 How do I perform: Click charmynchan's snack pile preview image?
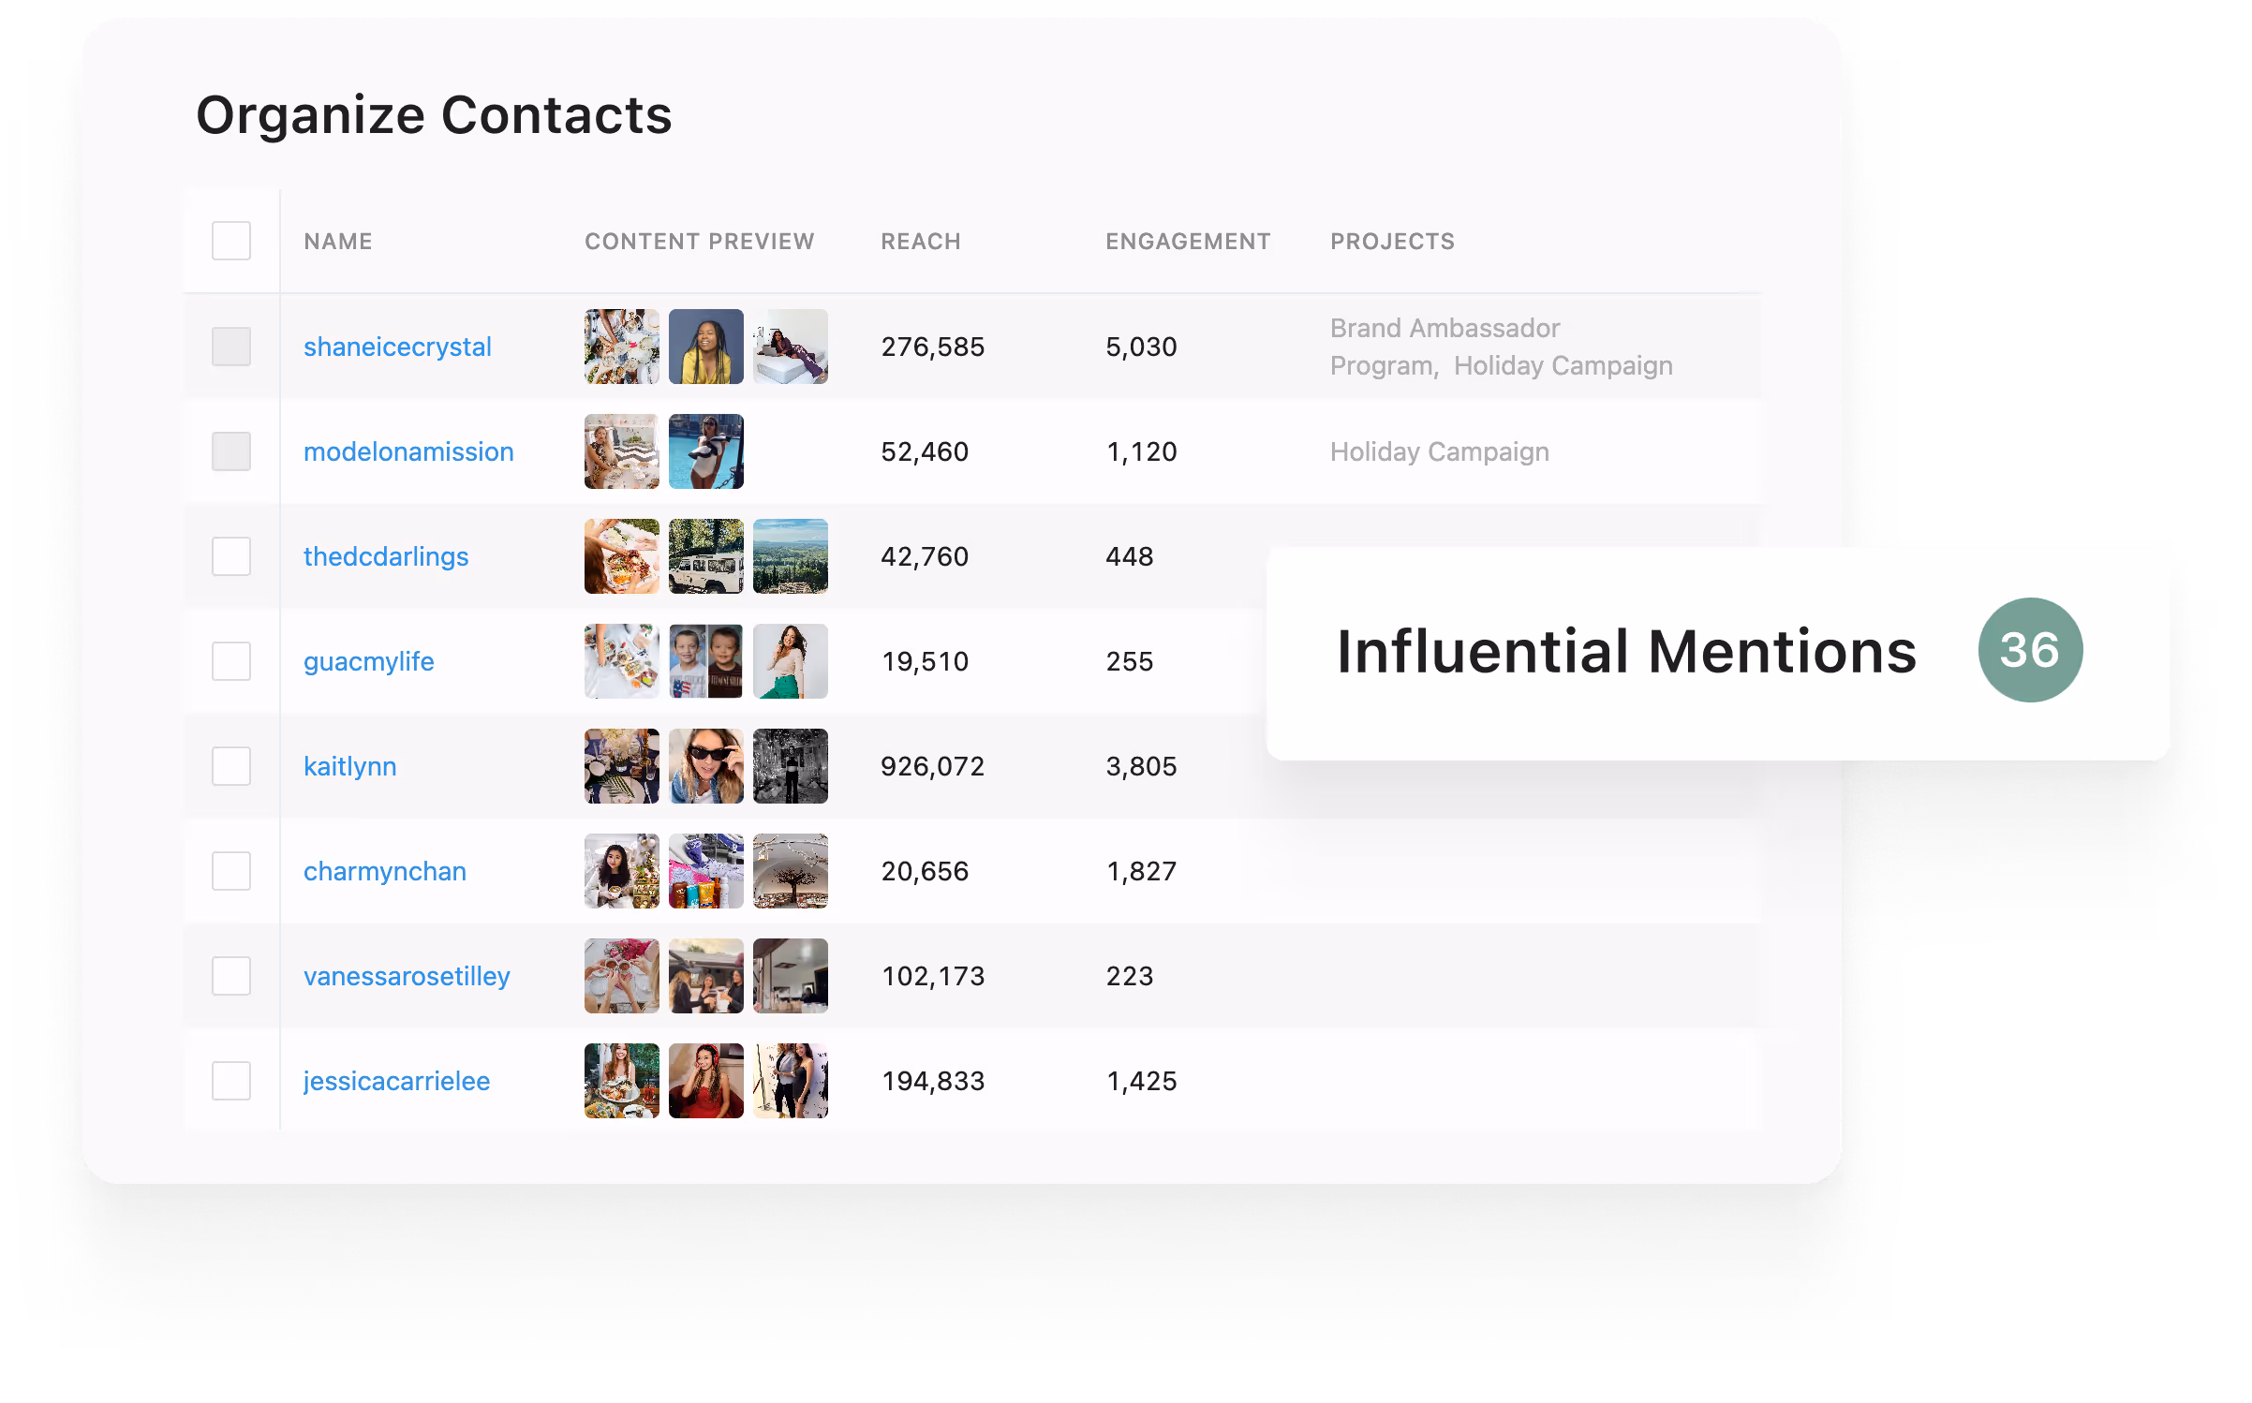[x=705, y=871]
